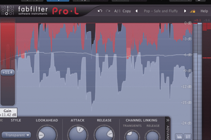Toggle the A/B state comparison
211x140 pixels.
117,11
